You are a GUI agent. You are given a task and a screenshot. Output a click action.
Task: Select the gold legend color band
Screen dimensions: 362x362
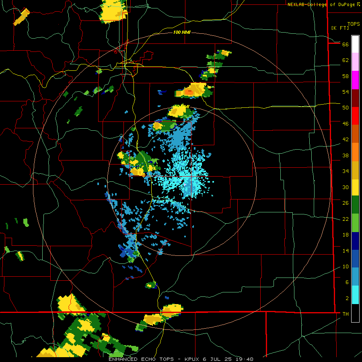(355, 170)
